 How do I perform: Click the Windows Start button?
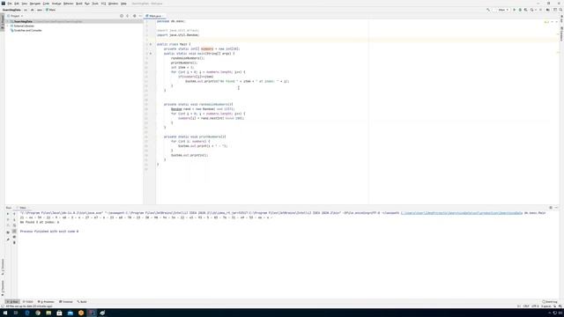pos(5,313)
